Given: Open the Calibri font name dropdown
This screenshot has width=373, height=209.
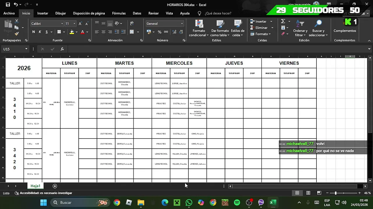Looking at the screenshot, I should click(62, 24).
